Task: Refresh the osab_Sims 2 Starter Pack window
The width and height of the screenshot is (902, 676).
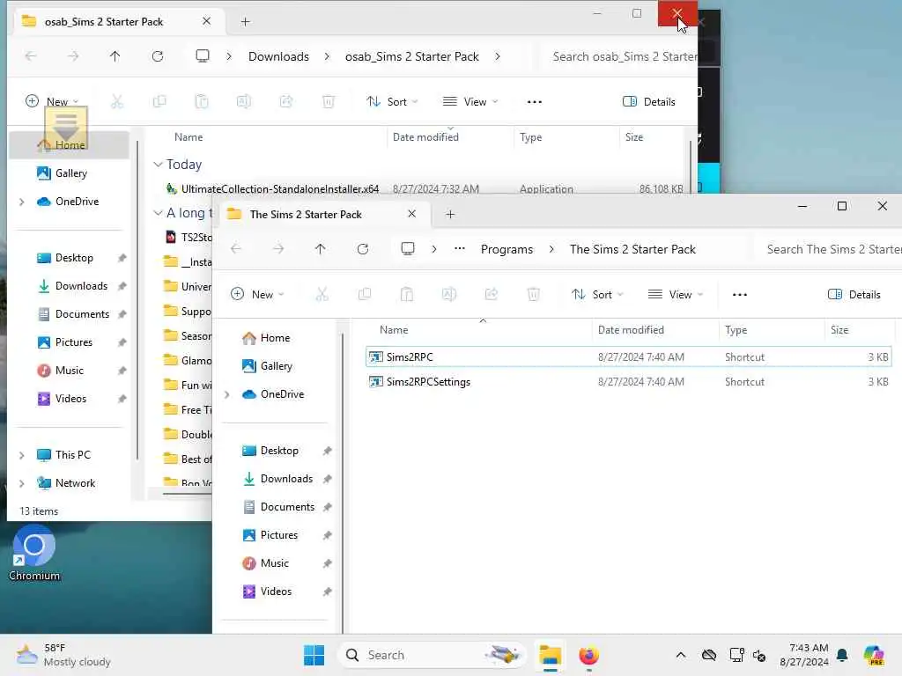Action: (158, 56)
